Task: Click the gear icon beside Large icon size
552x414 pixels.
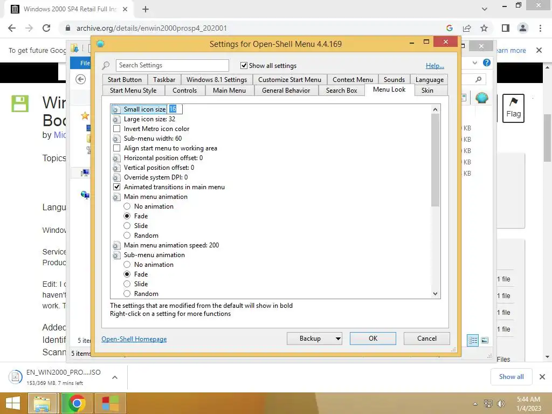Action: (x=116, y=119)
